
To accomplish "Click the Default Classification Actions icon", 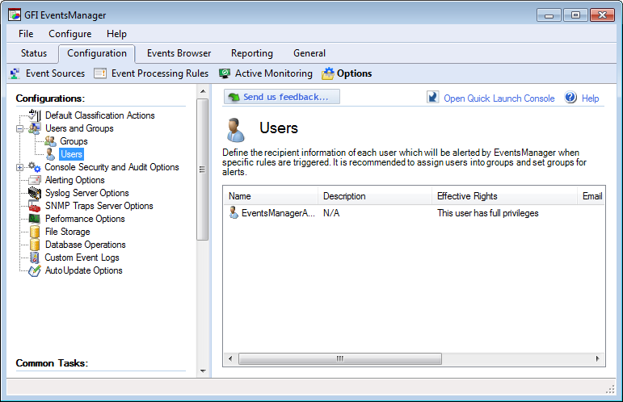I will [35, 115].
